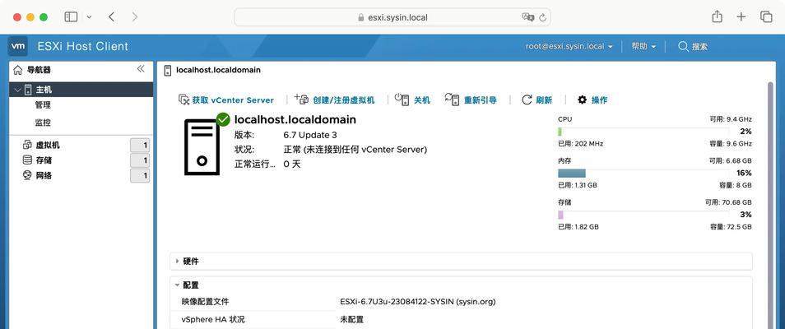Screen dimensions: 785x329
Task: Open 虚拟机 in the navigator
Action: (x=48, y=146)
